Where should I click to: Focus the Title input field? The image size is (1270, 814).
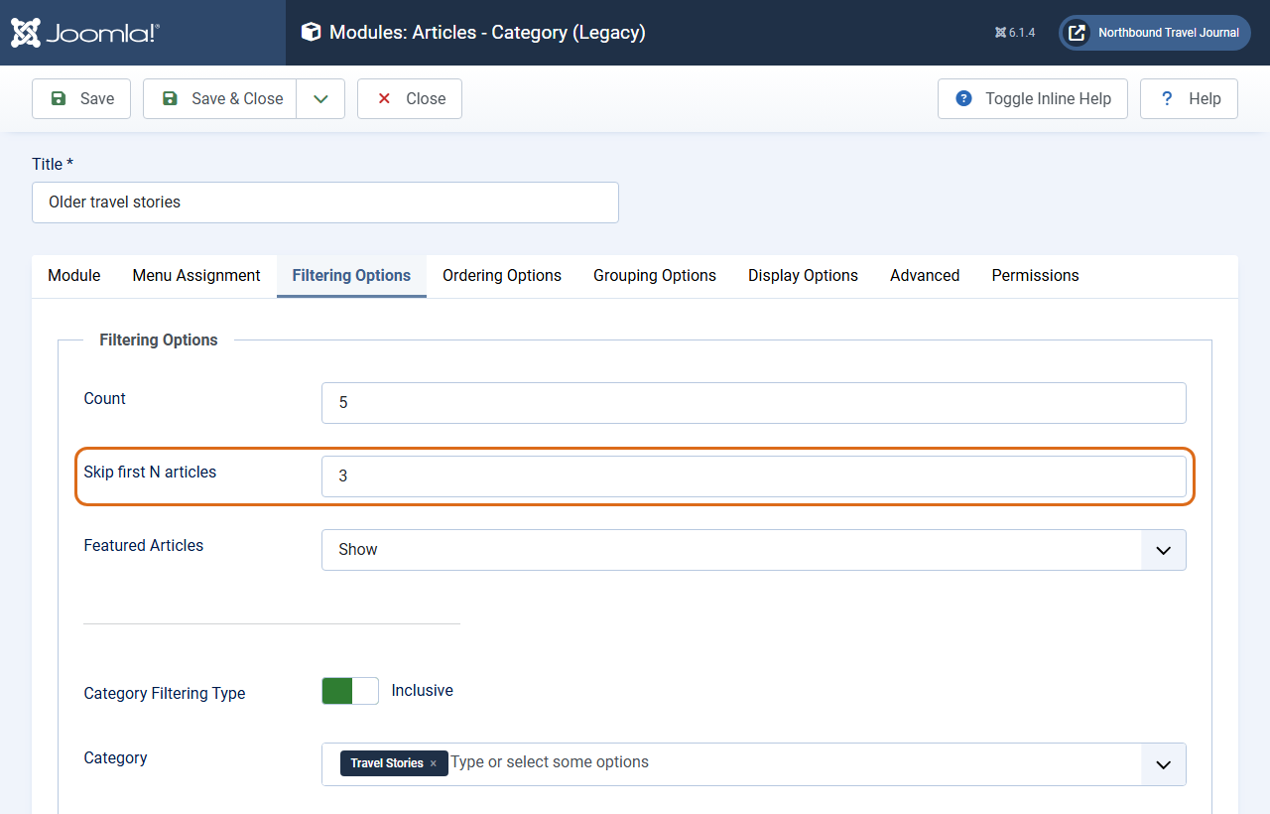pos(325,203)
